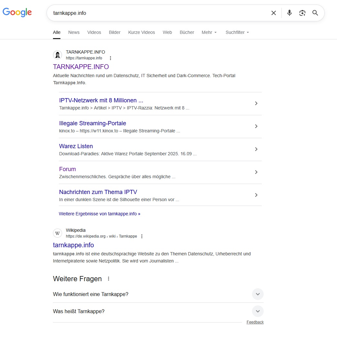
Task: Click chevron arrow for Illegale Streaming-Portale
Action: (256, 126)
